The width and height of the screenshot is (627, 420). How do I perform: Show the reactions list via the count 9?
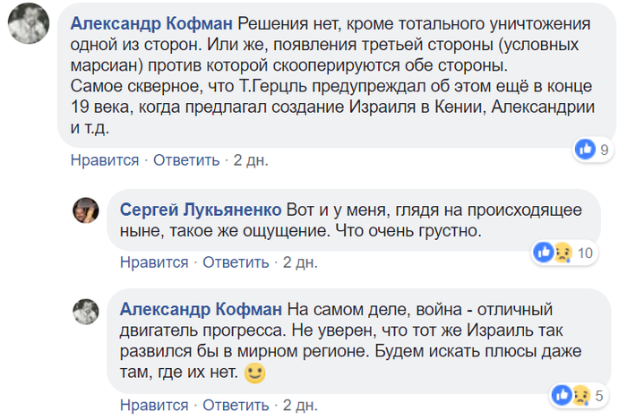pos(605,150)
